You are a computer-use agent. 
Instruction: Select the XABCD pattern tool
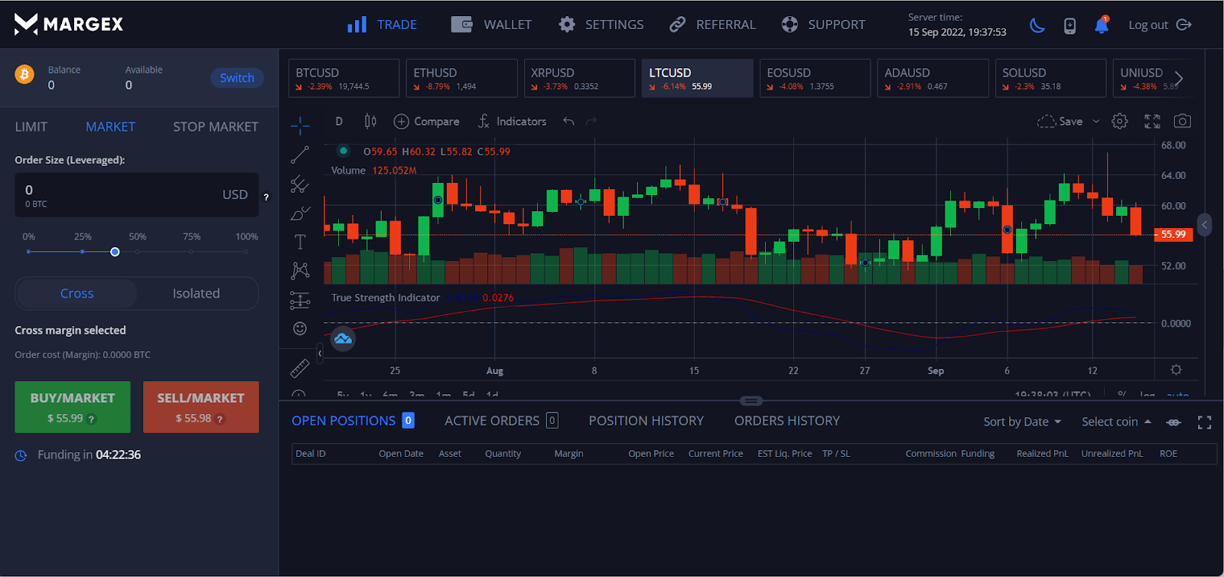[x=300, y=270]
